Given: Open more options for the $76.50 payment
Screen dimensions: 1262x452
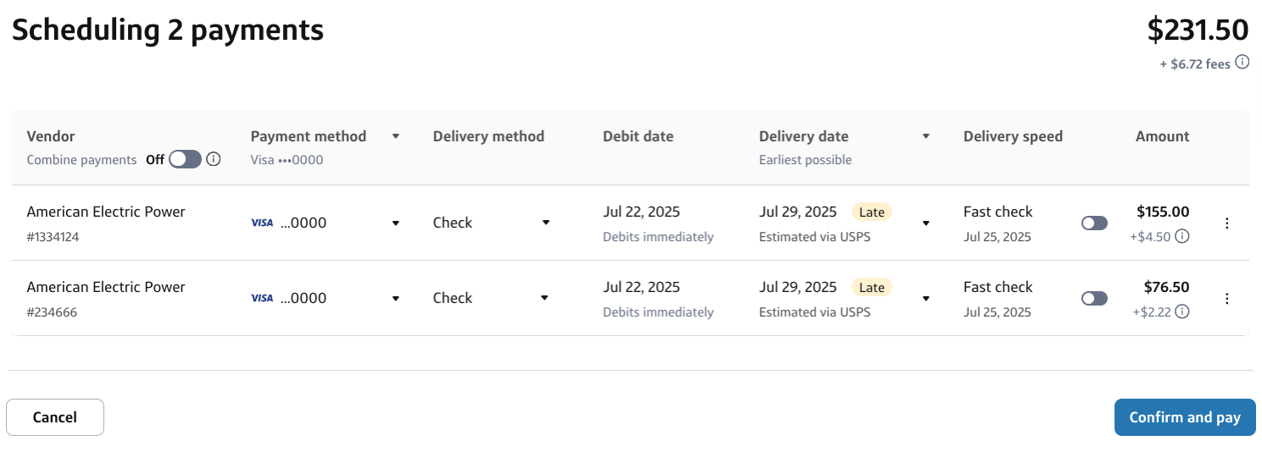Looking at the screenshot, I should click(x=1227, y=299).
